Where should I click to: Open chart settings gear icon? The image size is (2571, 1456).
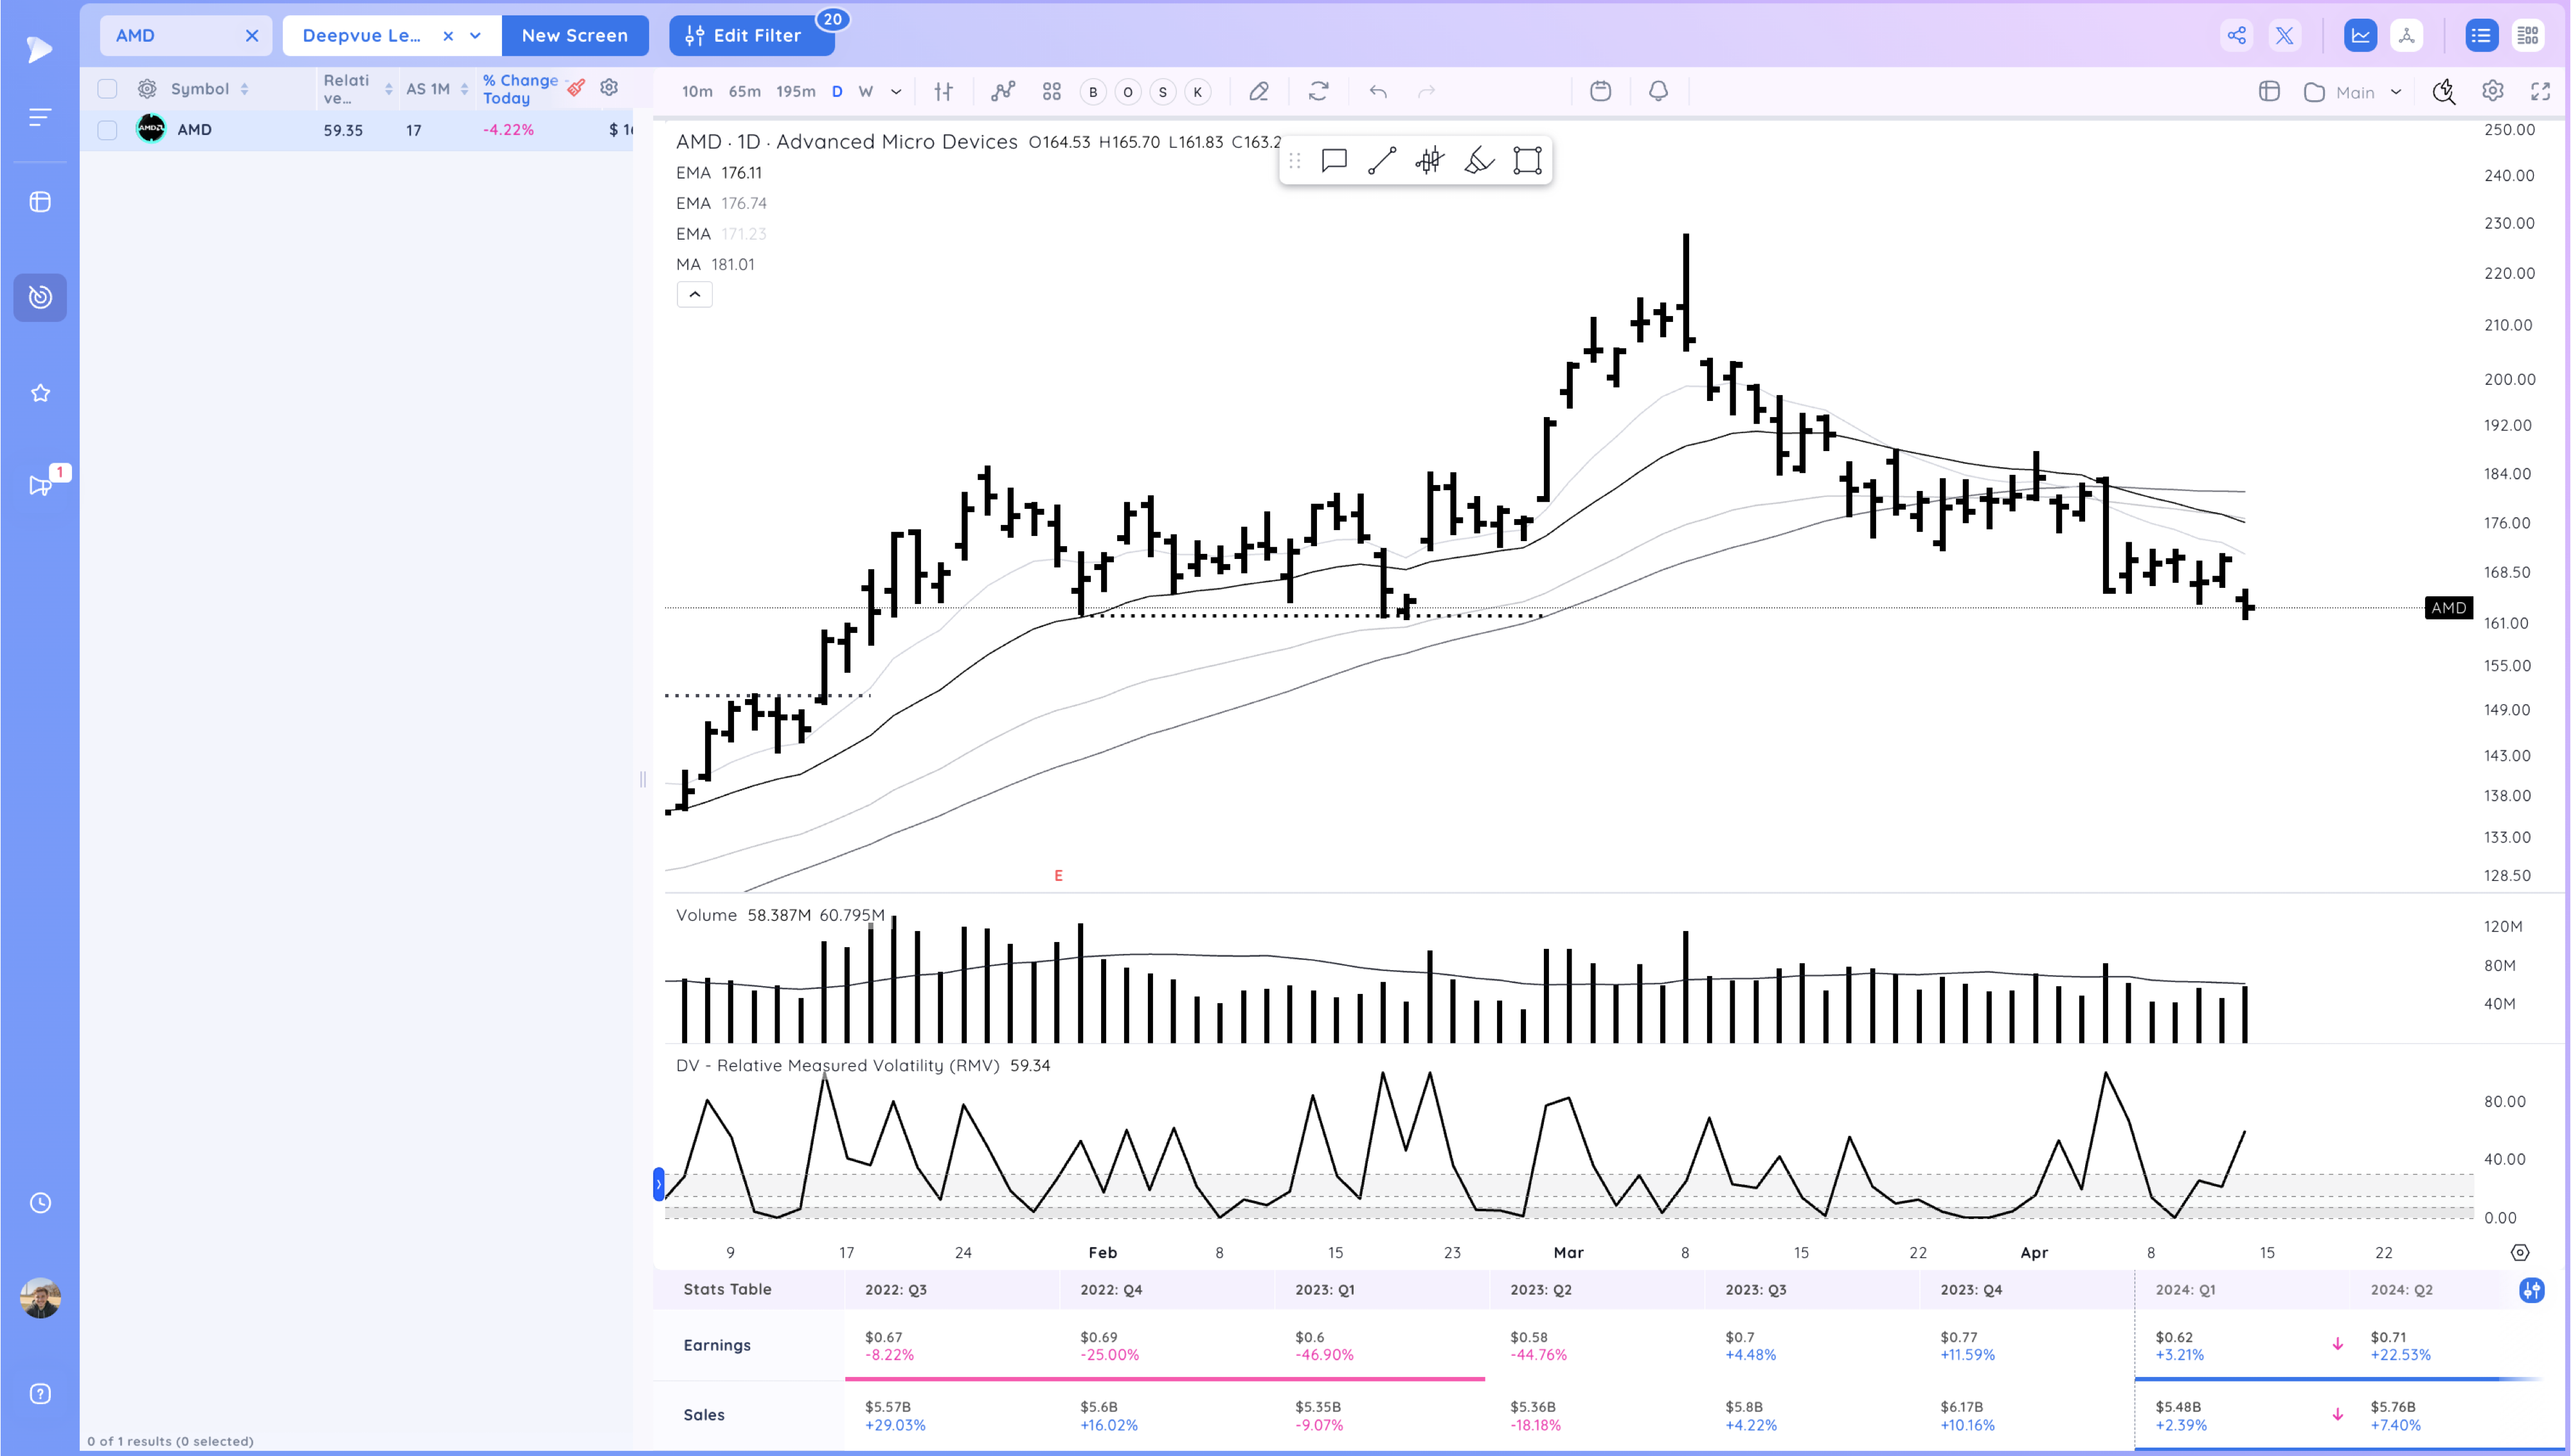[x=2492, y=92]
